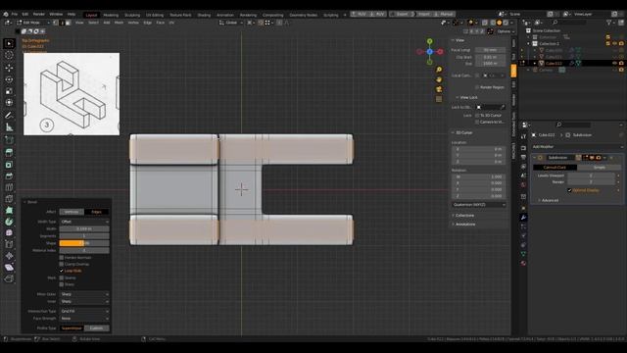Toggle Lock To 3D Cursor checkbox
Viewport: 627px width, 353px height.
pyautogui.click(x=477, y=116)
